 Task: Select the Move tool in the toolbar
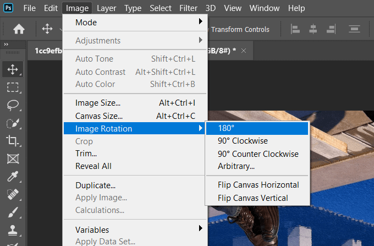click(12, 70)
